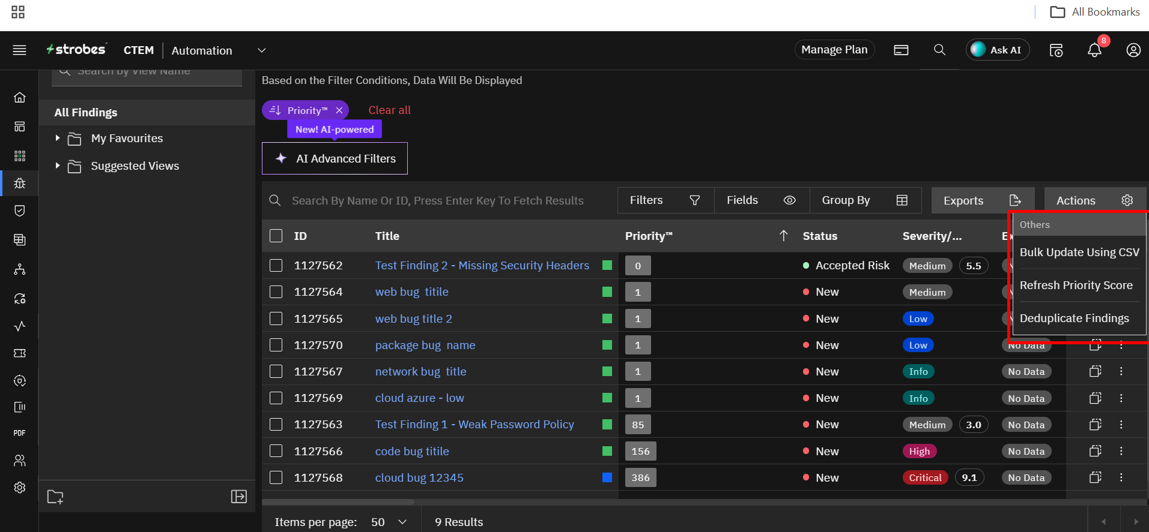Choose Bulk Update Using CSV
Screen dimensions: 1149x532
[x=1079, y=253]
